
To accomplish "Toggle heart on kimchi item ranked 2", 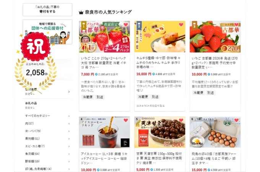I will click(181, 25).
